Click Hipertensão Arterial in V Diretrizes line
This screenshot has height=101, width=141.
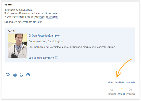(x=46, y=17)
